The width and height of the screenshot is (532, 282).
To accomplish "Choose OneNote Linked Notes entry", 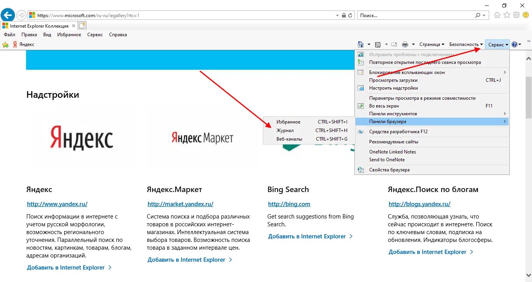I will coord(432,152).
